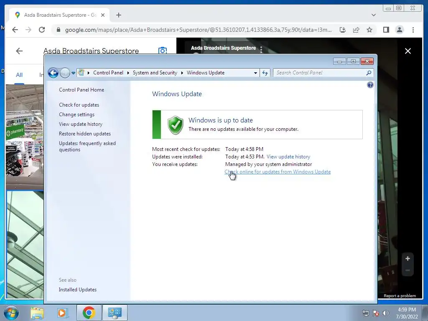The height and width of the screenshot is (321, 428).
Task: Click the share page icon in Chrome
Action: tap(356, 30)
